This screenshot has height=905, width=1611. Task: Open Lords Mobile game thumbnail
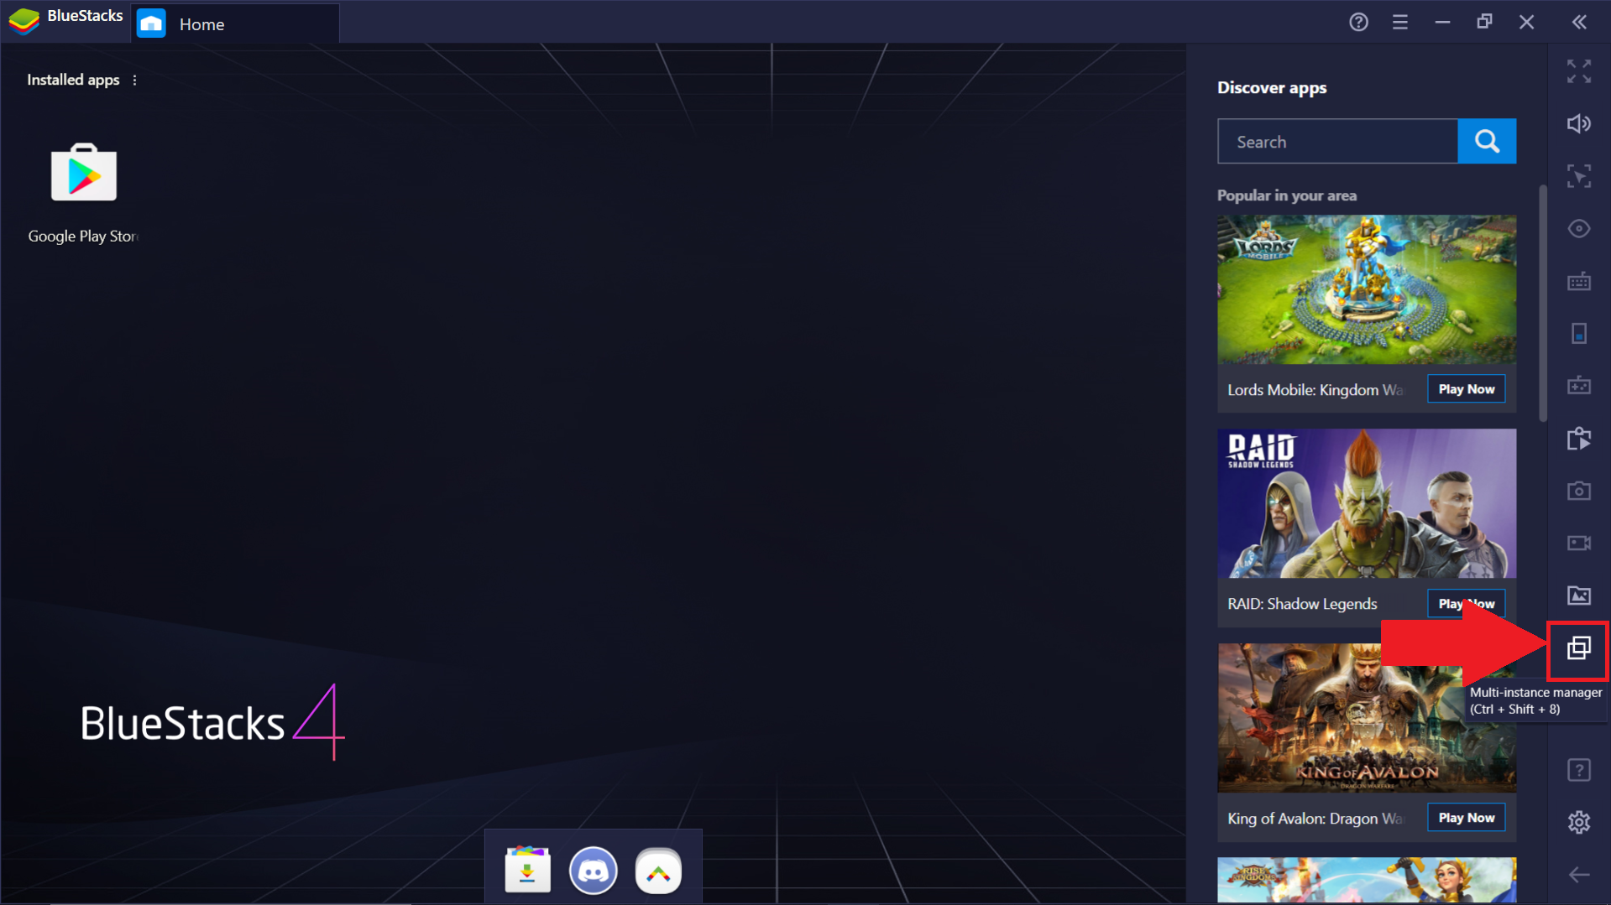[1367, 289]
